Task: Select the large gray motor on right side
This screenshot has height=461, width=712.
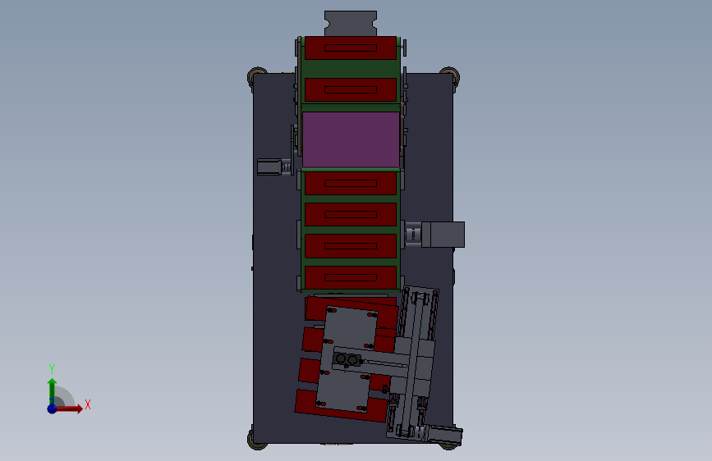Action: click(443, 235)
